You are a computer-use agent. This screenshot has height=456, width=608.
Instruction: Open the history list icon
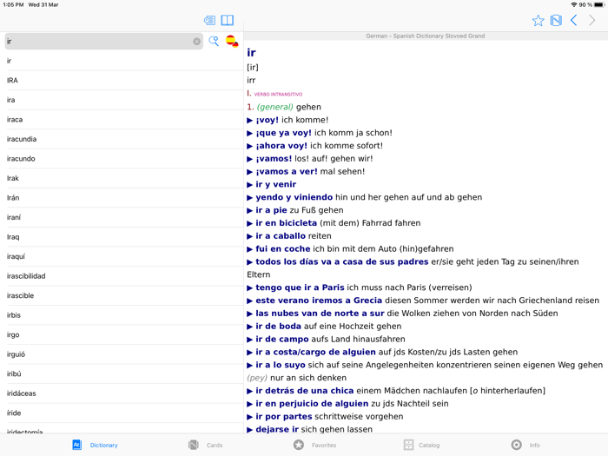(209, 20)
